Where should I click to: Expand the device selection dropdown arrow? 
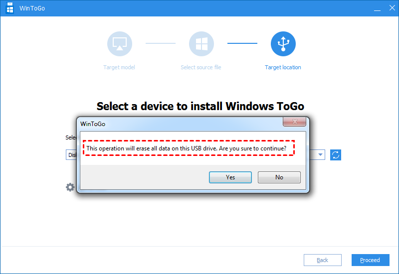pos(320,155)
